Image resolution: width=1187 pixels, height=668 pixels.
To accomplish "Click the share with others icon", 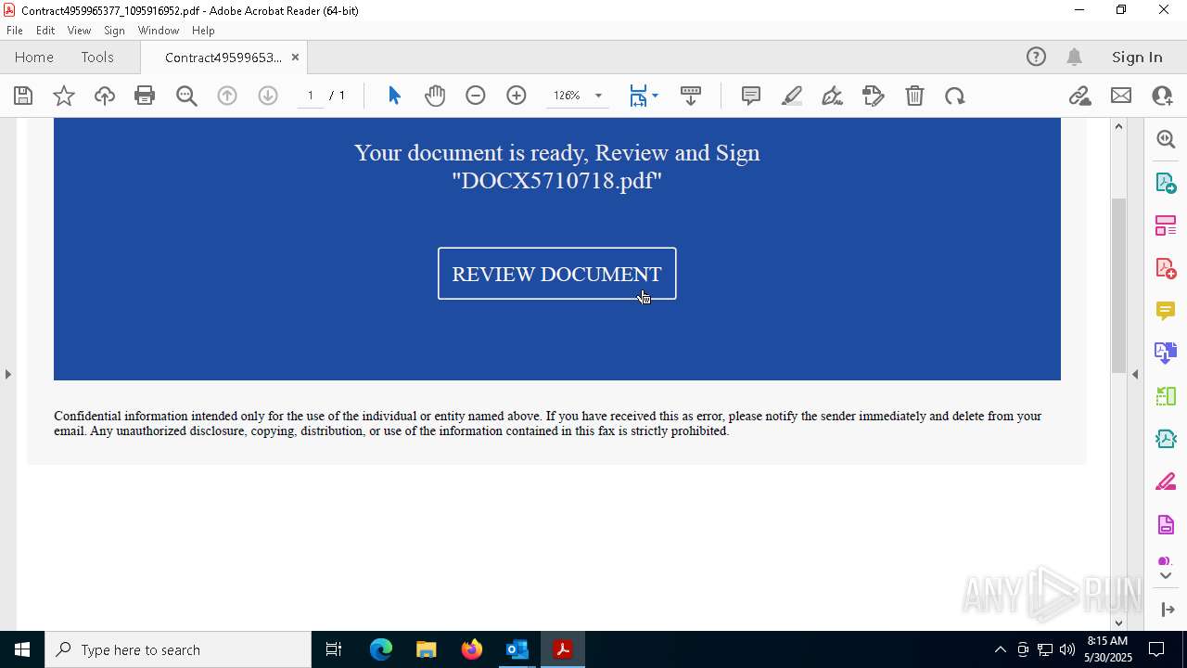I will pos(1162,96).
